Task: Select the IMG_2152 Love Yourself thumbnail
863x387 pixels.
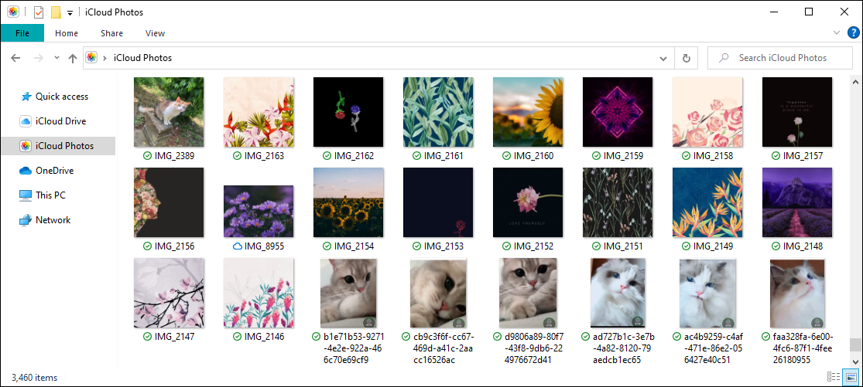Action: [x=528, y=202]
